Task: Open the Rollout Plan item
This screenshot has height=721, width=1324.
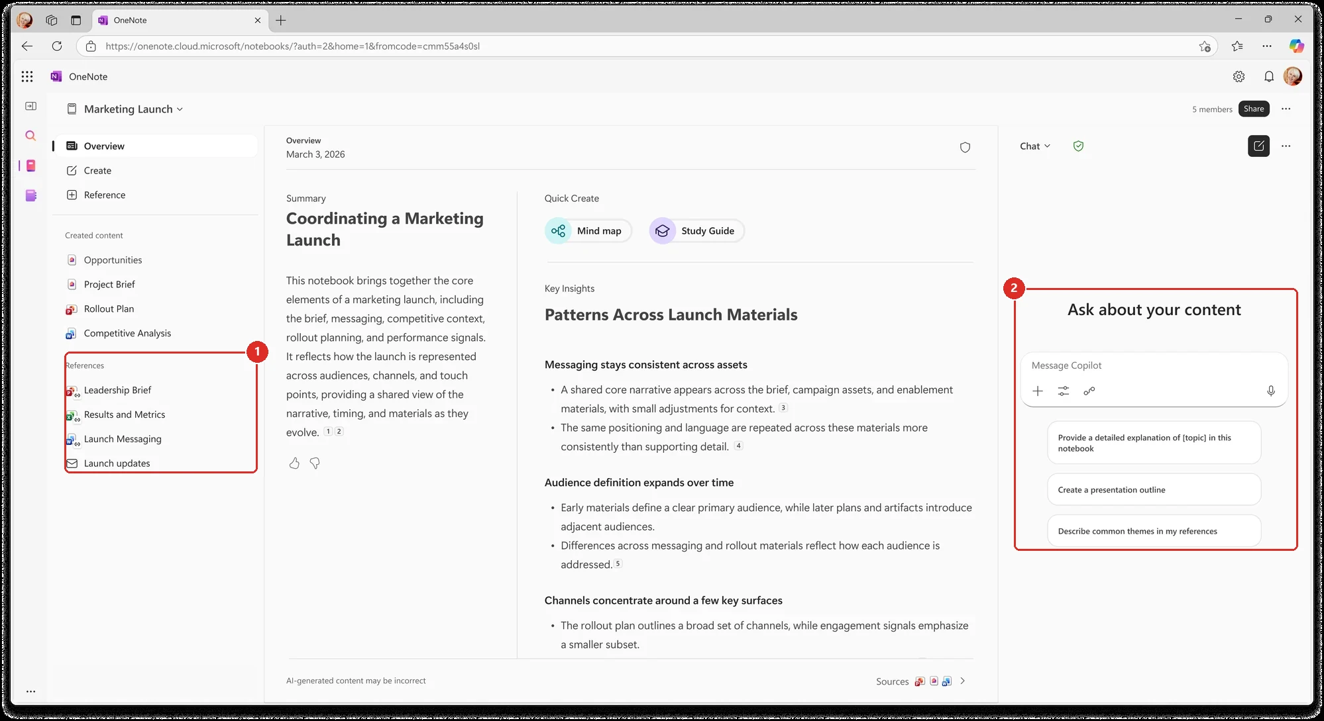Action: [x=109, y=309]
